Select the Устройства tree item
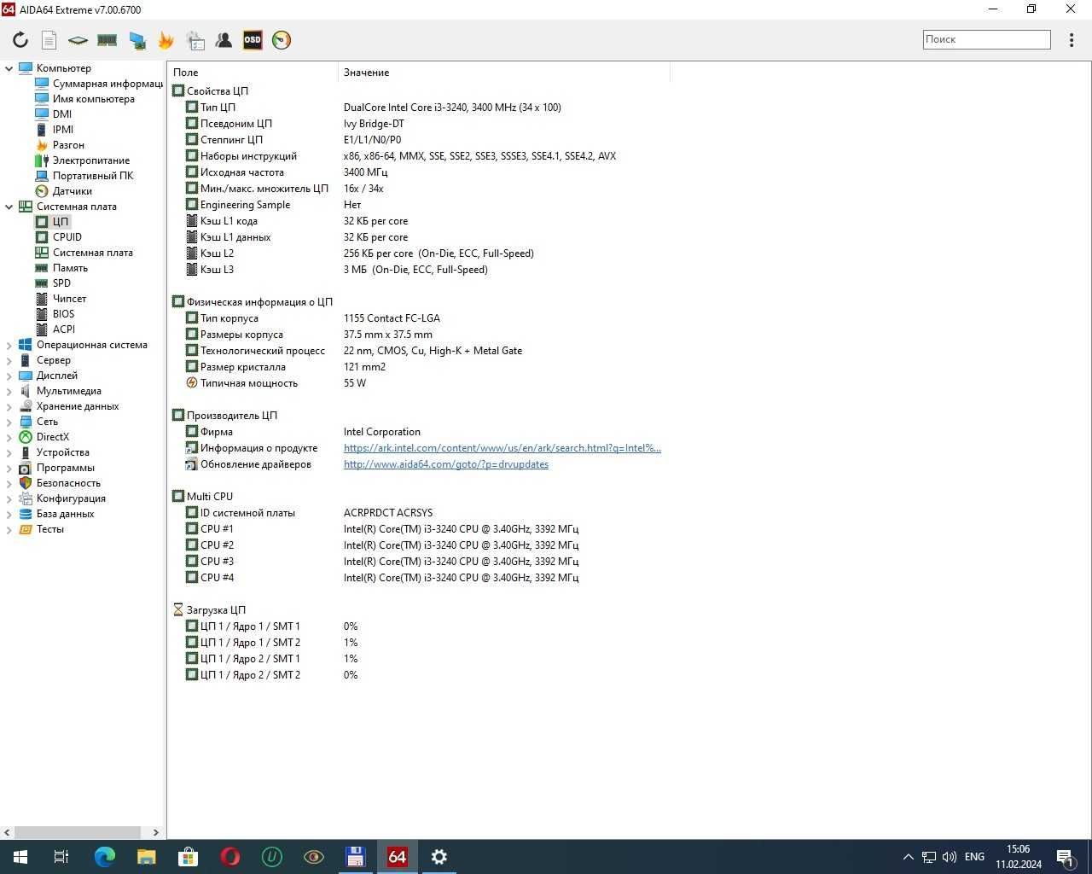Viewport: 1092px width, 874px height. click(x=62, y=452)
